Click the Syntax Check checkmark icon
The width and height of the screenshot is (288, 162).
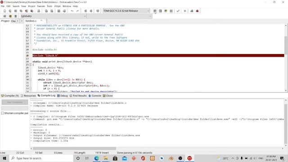point(178,11)
